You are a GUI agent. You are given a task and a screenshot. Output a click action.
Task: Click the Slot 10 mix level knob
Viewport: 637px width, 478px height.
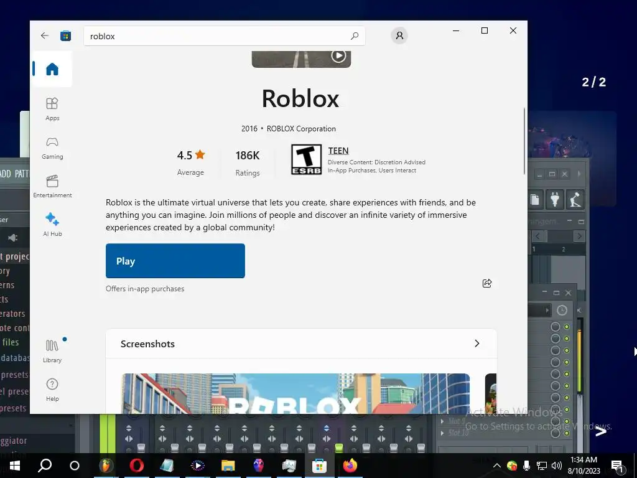[x=556, y=433]
